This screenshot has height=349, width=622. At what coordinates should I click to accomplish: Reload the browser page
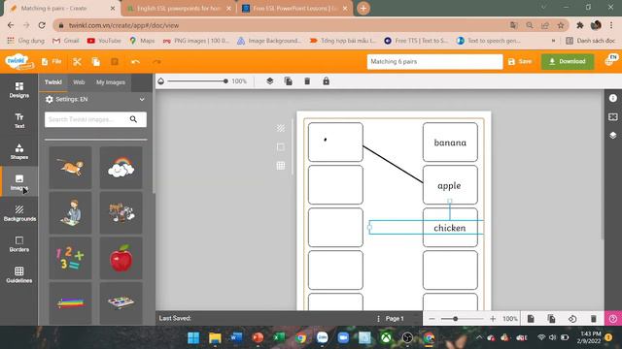click(x=42, y=25)
